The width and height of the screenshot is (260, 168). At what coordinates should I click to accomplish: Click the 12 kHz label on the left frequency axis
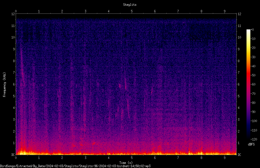tap(13, 14)
